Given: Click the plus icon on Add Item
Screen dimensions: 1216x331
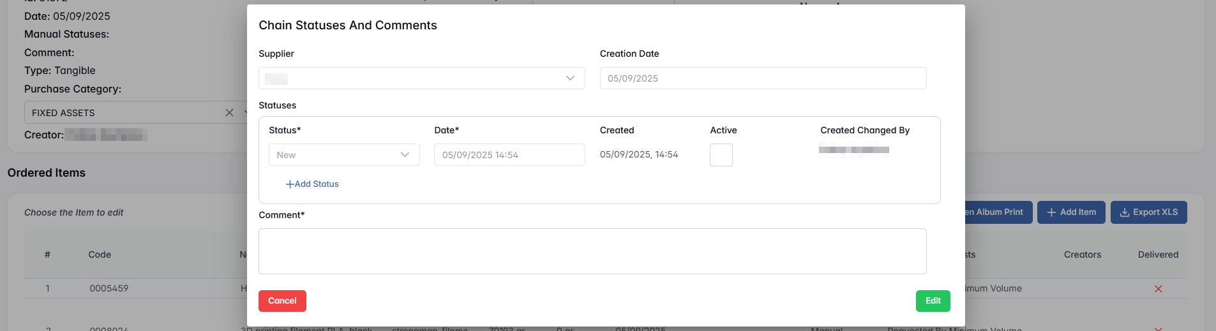Looking at the screenshot, I should click(1051, 212).
